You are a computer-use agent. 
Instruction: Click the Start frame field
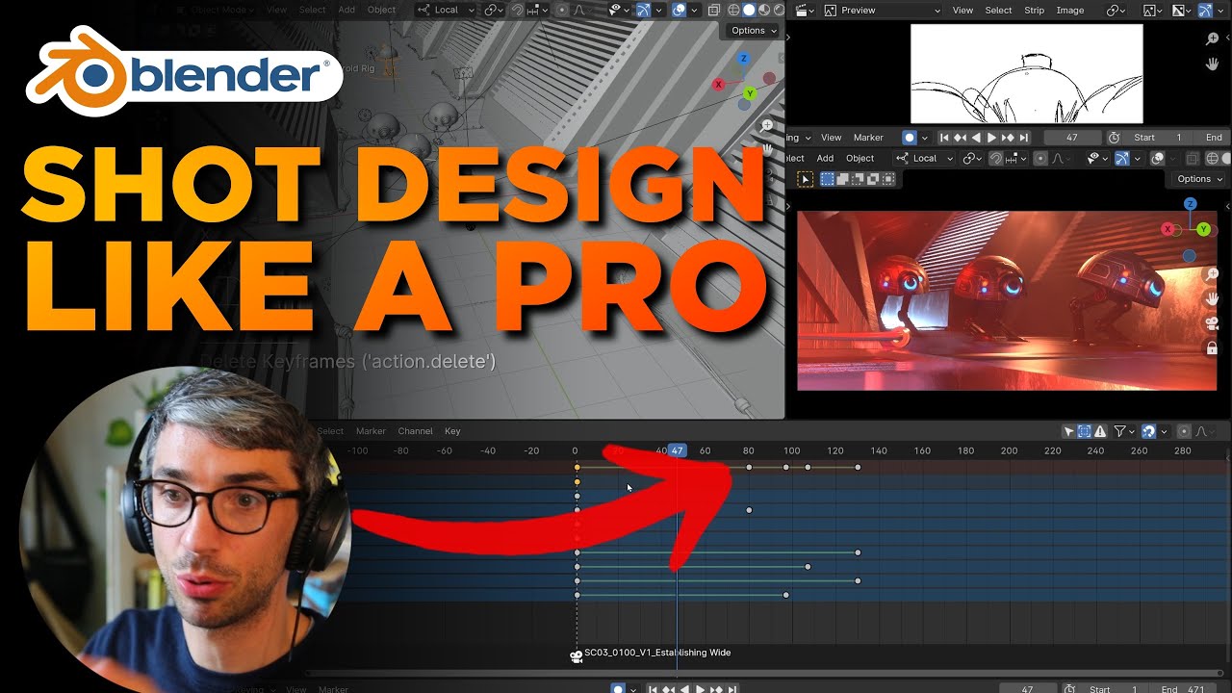pyautogui.click(x=1159, y=138)
